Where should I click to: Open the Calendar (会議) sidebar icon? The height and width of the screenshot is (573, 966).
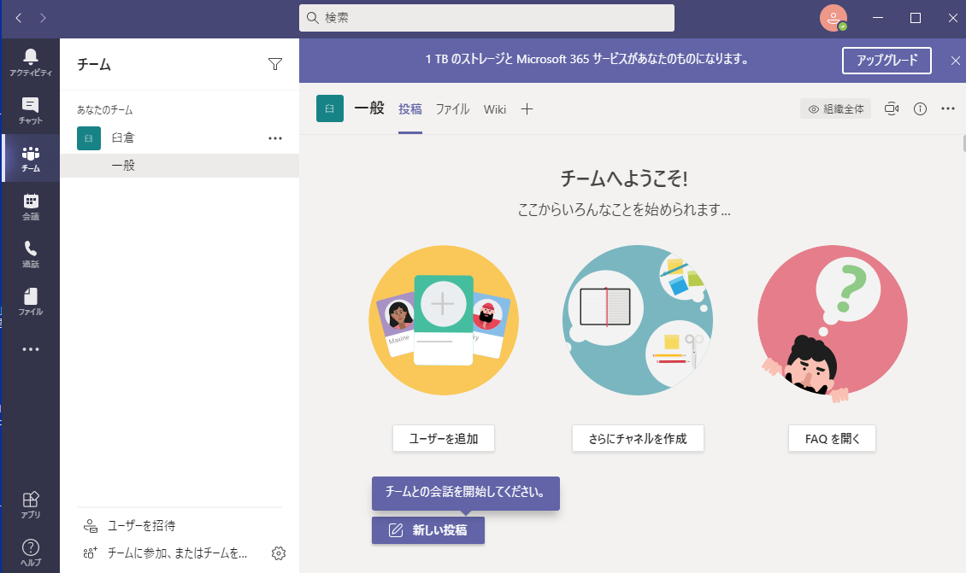[x=31, y=207]
